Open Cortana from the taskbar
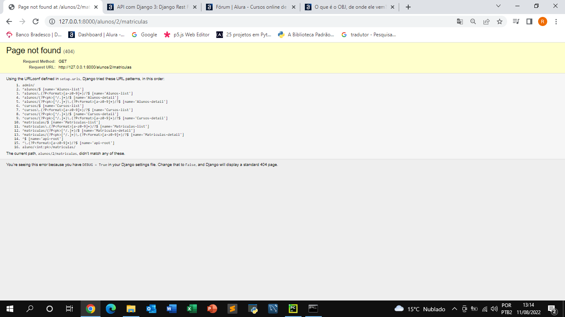Viewport: 565px width, 317px height. [50, 309]
